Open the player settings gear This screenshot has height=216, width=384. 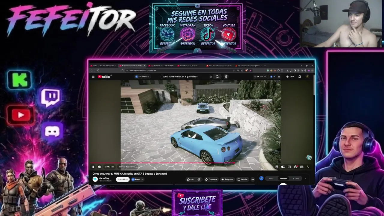click(295, 167)
